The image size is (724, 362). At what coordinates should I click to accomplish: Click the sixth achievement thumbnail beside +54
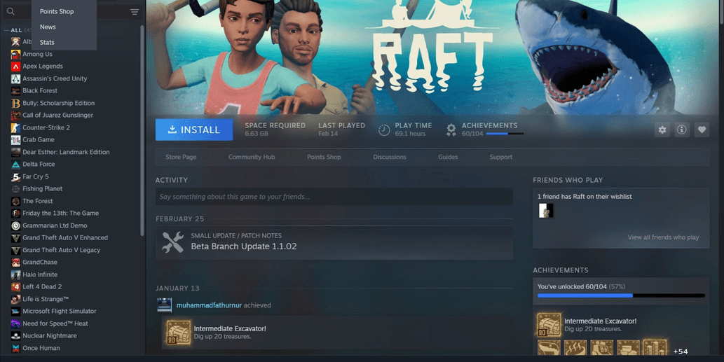655,347
